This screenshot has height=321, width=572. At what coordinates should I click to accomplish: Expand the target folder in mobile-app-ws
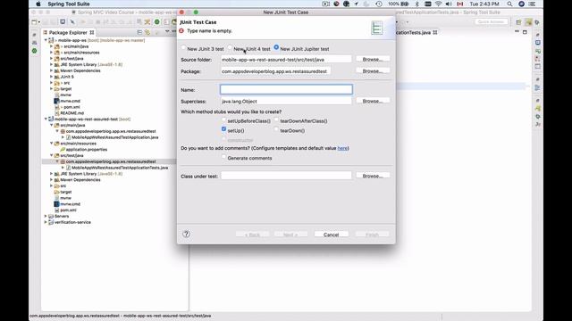click(x=52, y=89)
